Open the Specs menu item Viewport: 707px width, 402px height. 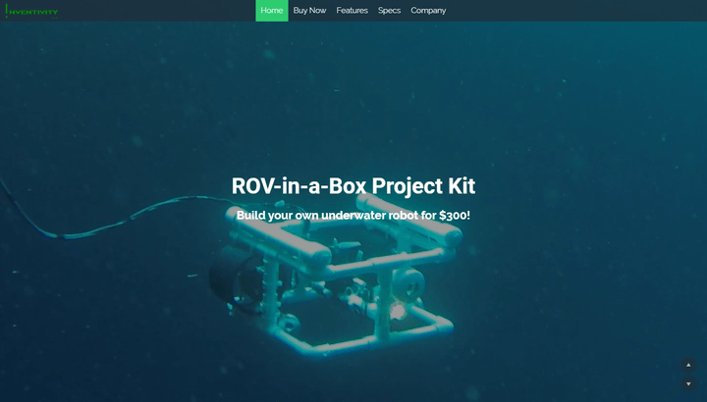[389, 11]
